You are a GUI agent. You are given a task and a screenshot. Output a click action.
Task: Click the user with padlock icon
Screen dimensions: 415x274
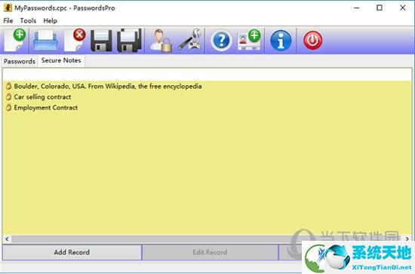[x=161, y=41]
